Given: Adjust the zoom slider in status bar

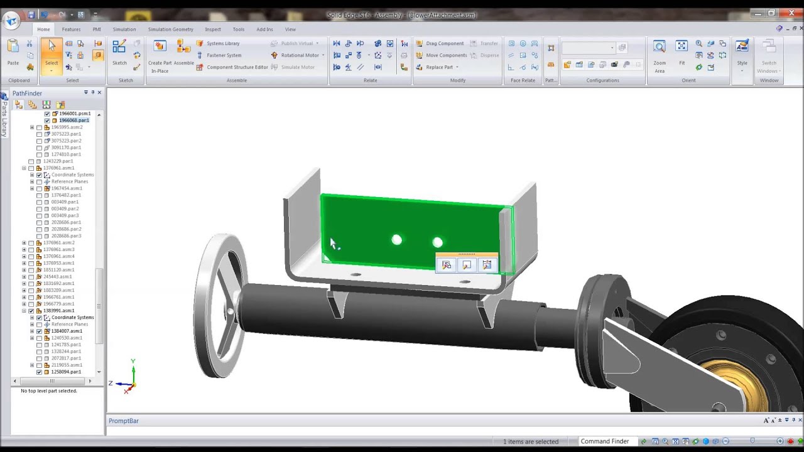Looking at the screenshot, I should click(x=752, y=441).
